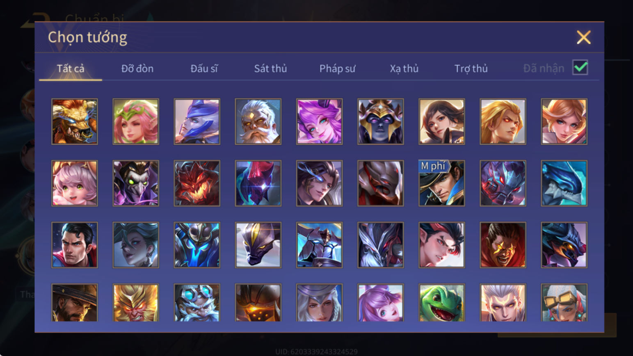The height and width of the screenshot is (356, 633).
Task: Pick the cowboy hat bearded hero
Action: pyautogui.click(x=75, y=303)
